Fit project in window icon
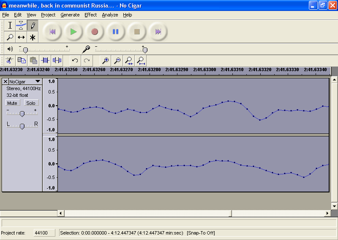The image size is (338, 240). point(141,61)
